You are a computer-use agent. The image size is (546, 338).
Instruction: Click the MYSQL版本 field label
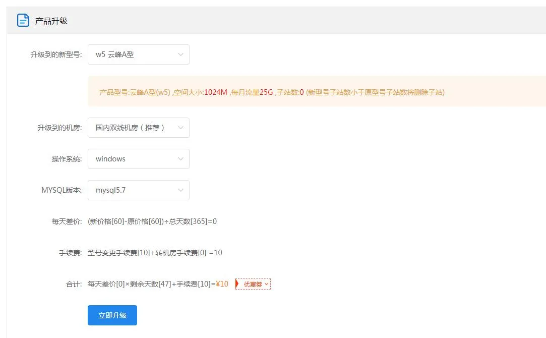pos(62,190)
